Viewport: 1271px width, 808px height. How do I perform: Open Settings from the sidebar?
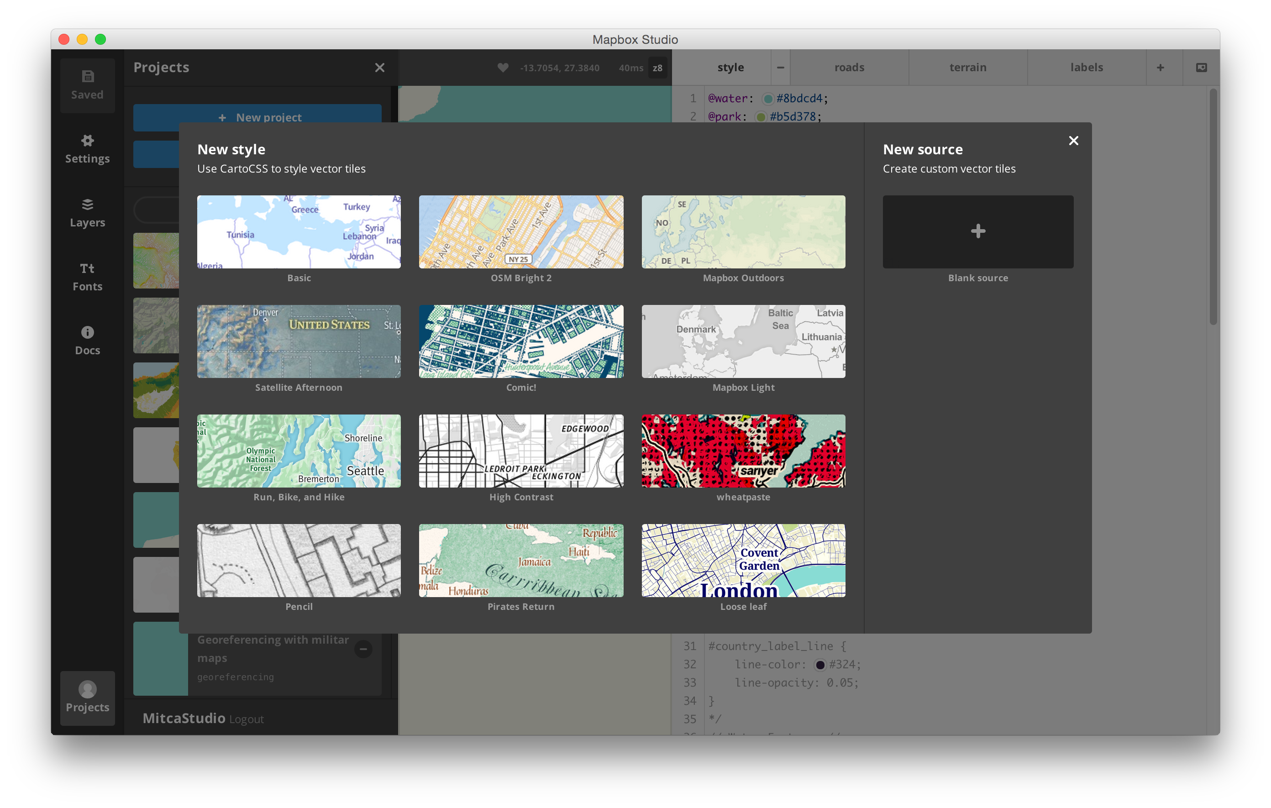tap(87, 148)
